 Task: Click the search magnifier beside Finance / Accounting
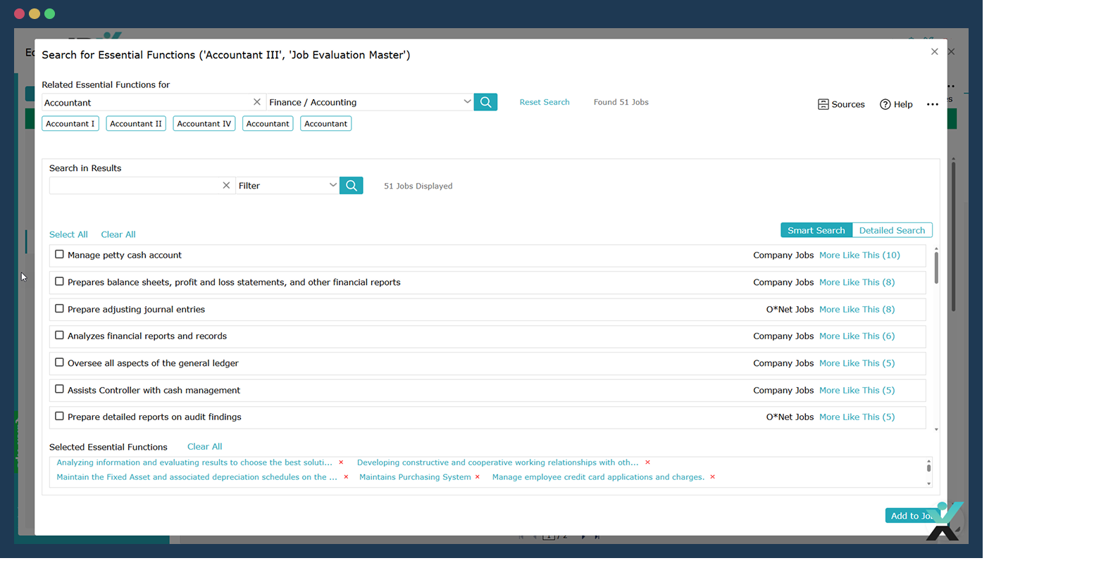485,102
